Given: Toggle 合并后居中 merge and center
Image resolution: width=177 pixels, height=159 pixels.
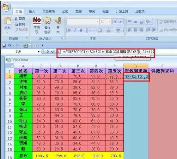Looking at the screenshot, I should tap(168, 30).
